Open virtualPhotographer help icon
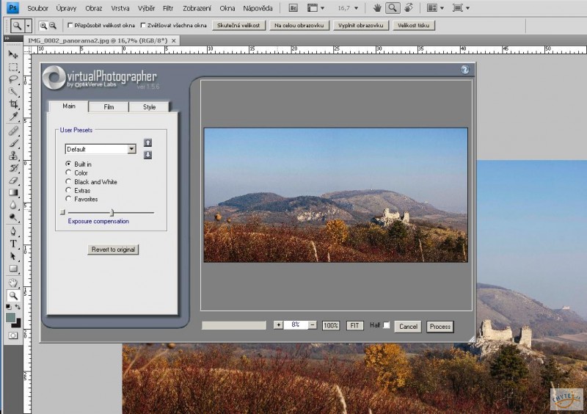This screenshot has height=414, width=587. click(x=464, y=70)
